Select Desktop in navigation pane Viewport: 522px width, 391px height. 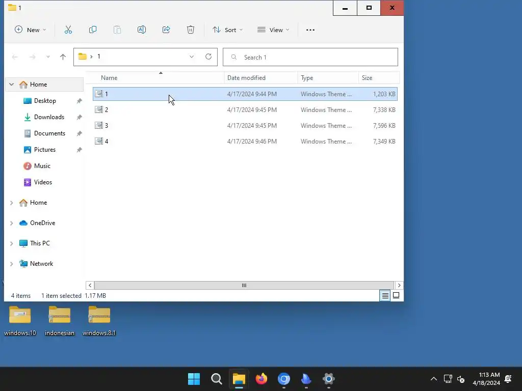pos(45,101)
